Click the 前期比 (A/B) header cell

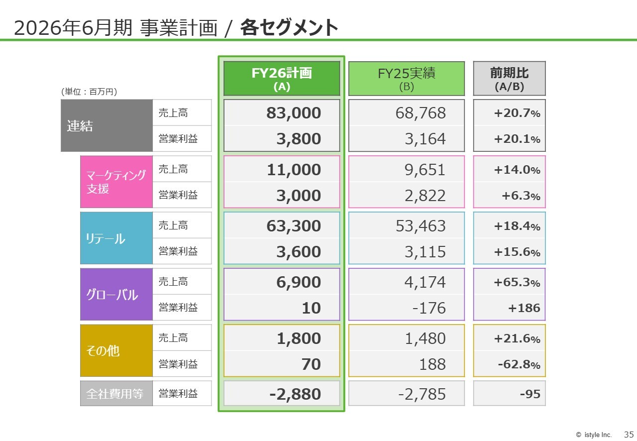[509, 79]
